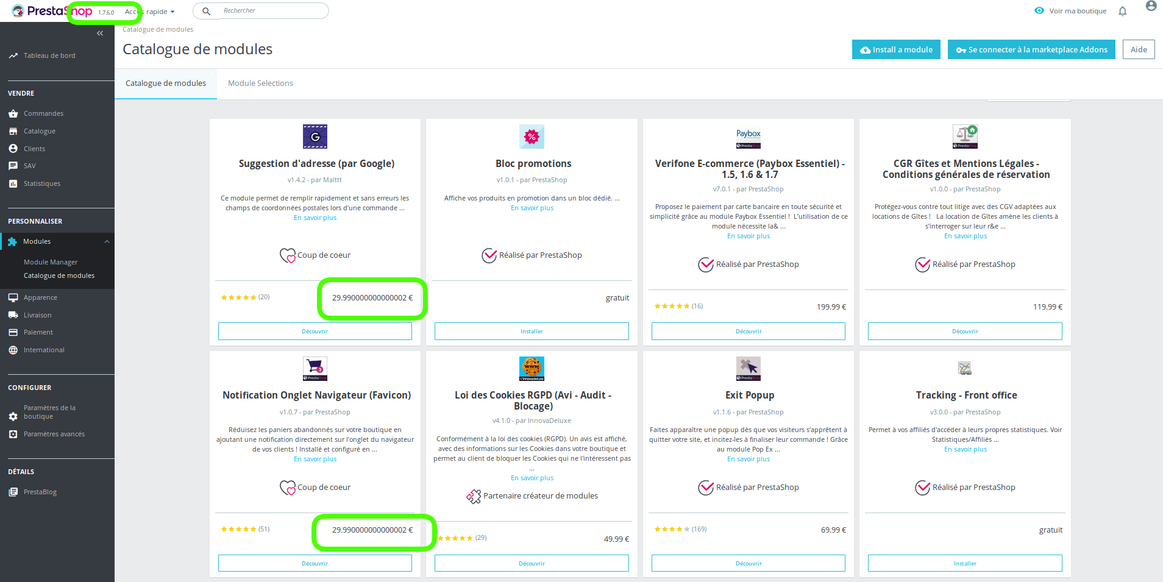Open Module Manager submenu item
The height and width of the screenshot is (582, 1163).
click(x=51, y=262)
